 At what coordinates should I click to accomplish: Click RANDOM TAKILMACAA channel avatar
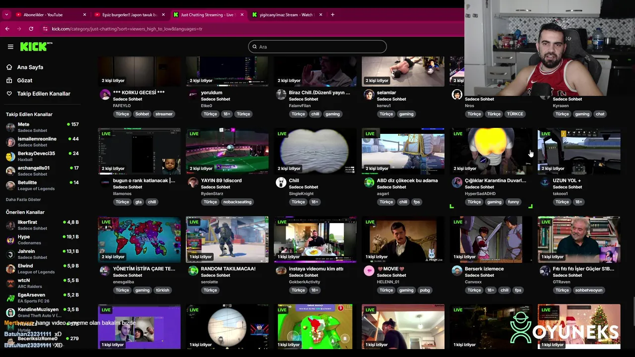pyautogui.click(x=193, y=270)
